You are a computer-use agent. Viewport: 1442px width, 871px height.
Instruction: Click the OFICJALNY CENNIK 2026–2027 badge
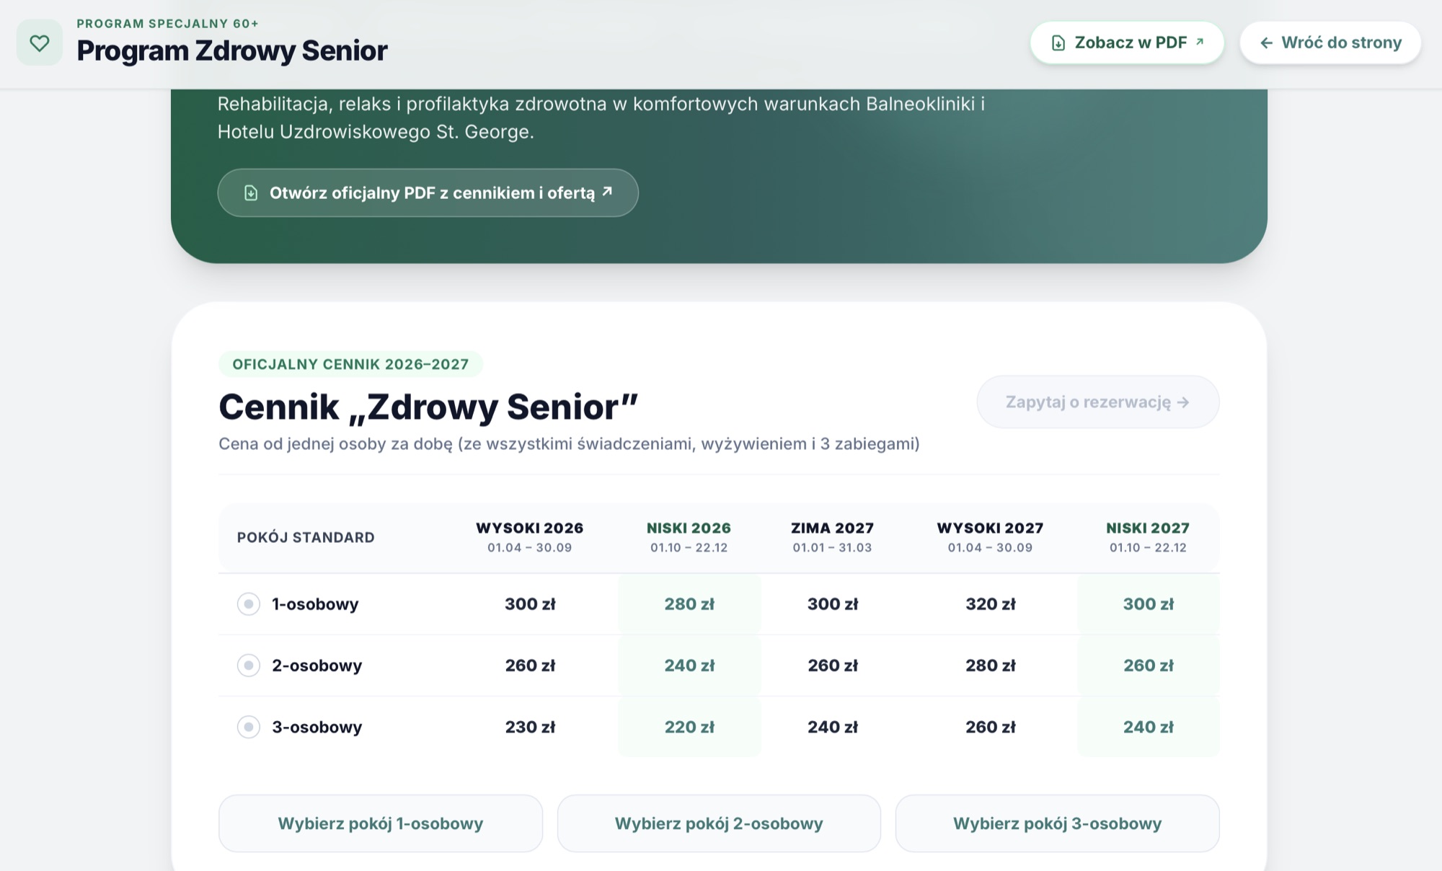350,364
